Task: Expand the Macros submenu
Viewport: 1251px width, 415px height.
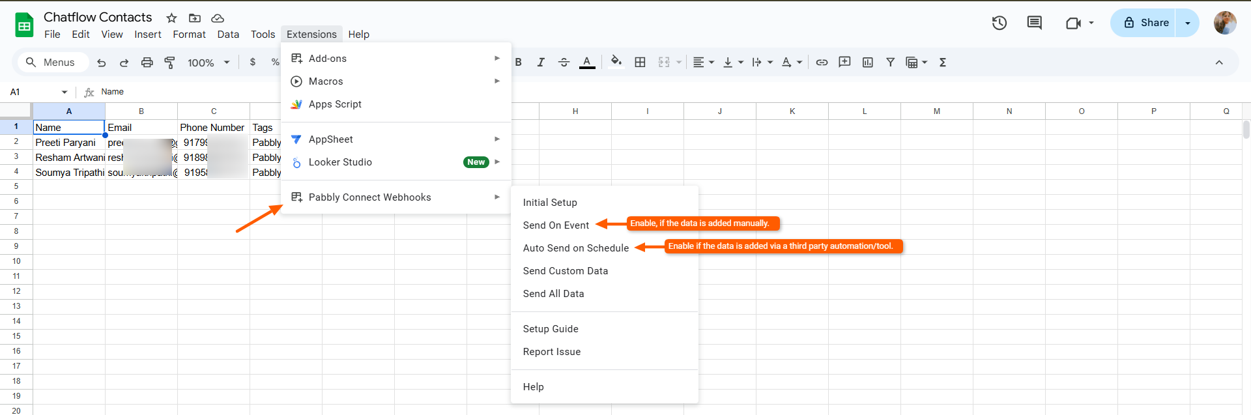Action: [x=395, y=81]
